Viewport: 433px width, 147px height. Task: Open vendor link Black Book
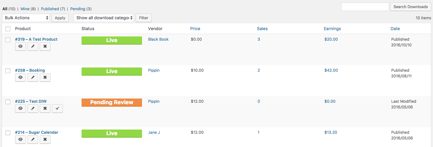(x=158, y=39)
